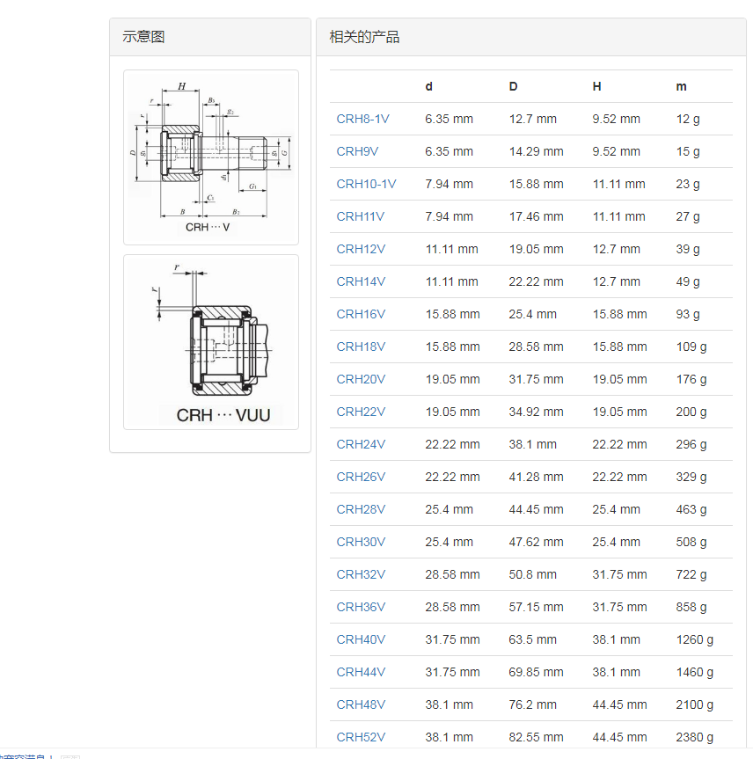Image resolution: width=753 pixels, height=759 pixels.
Task: Open the CRH32V product link
Action: tap(361, 574)
